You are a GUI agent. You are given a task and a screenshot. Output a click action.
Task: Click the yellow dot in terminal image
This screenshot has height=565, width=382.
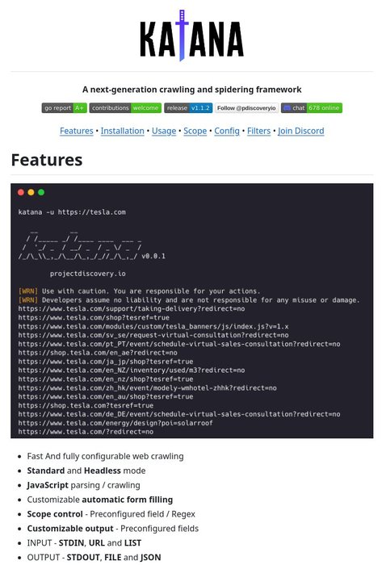[31, 192]
